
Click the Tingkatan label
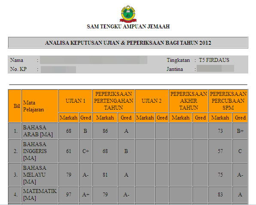point(178,60)
